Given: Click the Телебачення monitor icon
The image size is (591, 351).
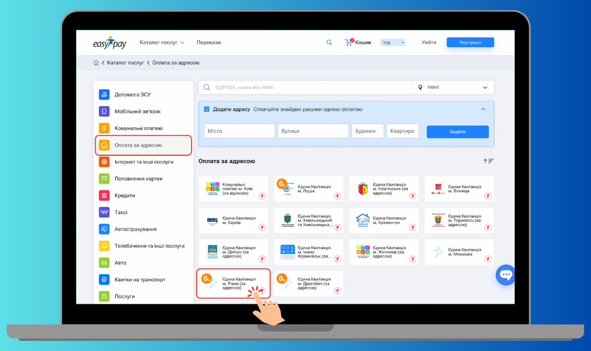Looking at the screenshot, I should tap(104, 246).
